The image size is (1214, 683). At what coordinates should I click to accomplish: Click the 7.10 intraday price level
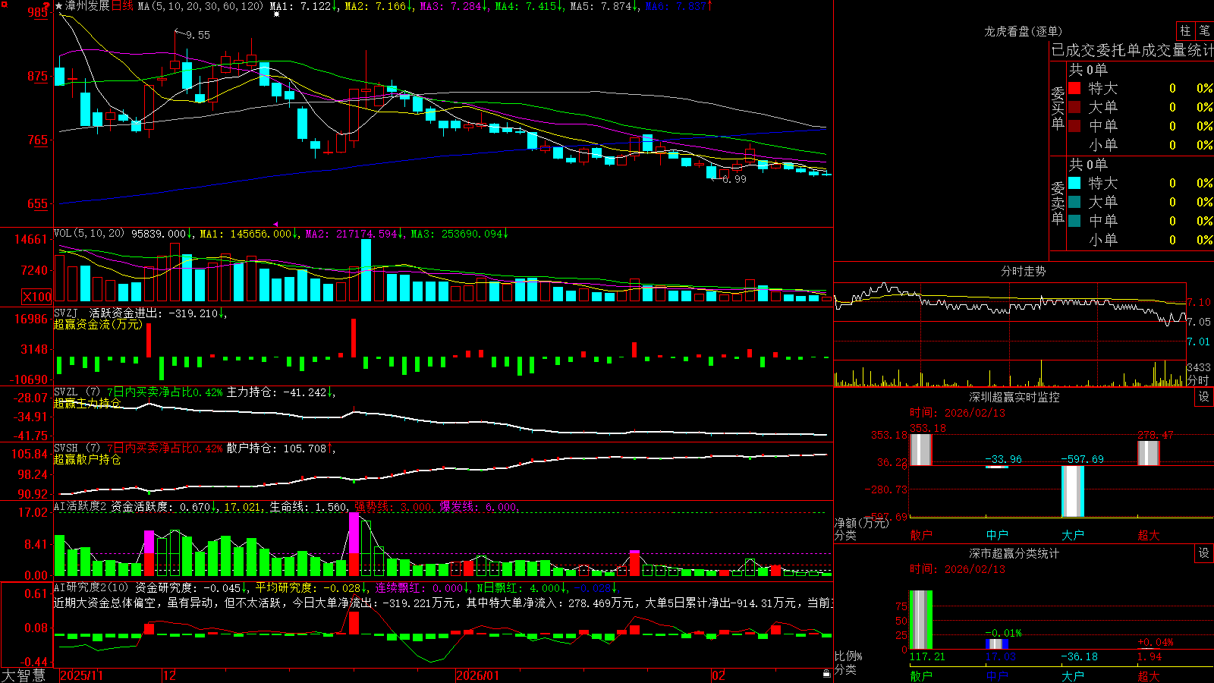(1199, 302)
